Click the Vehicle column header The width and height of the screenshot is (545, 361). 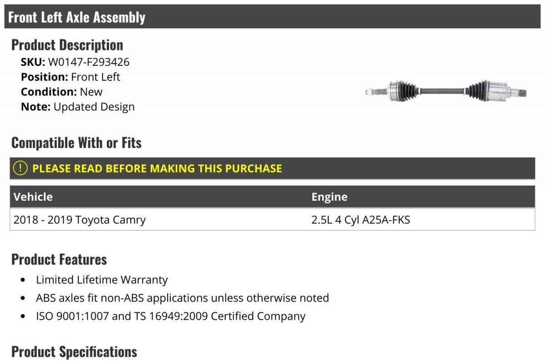click(33, 197)
